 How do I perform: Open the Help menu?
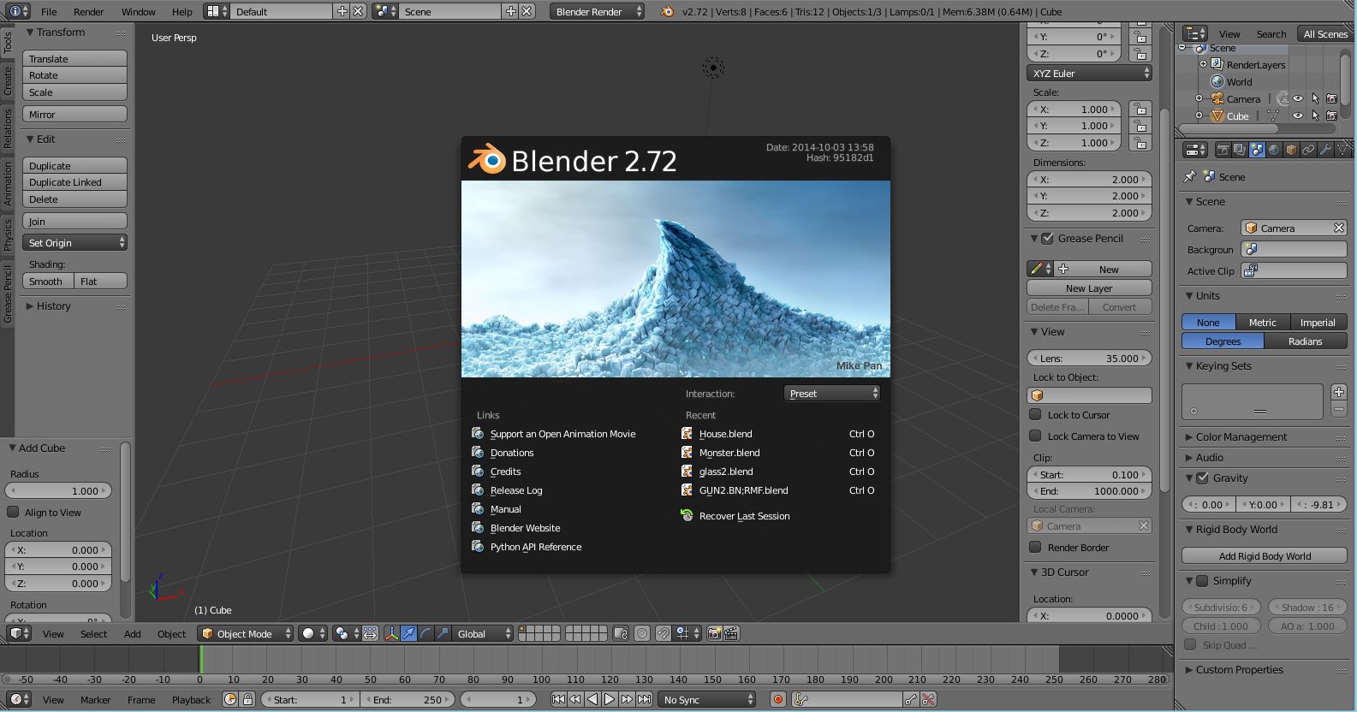click(182, 11)
